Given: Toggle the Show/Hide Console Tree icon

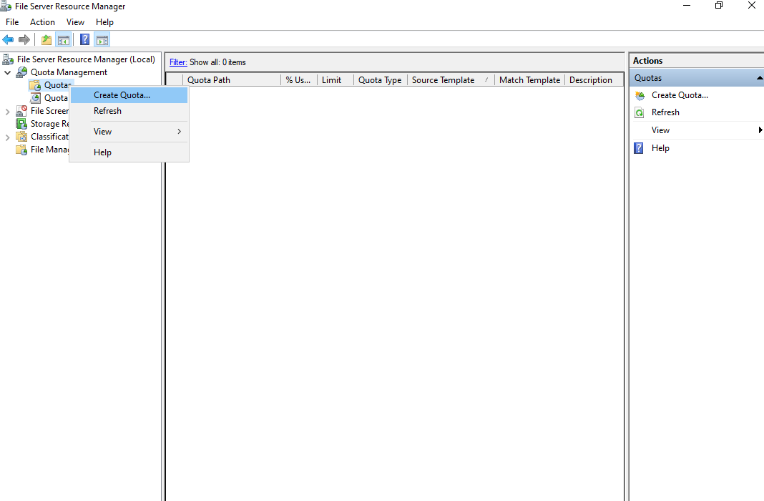Looking at the screenshot, I should coord(64,39).
